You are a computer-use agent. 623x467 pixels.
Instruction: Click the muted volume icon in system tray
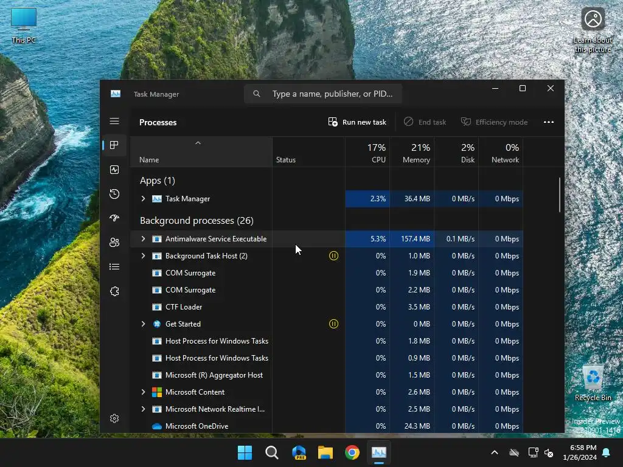(549, 452)
